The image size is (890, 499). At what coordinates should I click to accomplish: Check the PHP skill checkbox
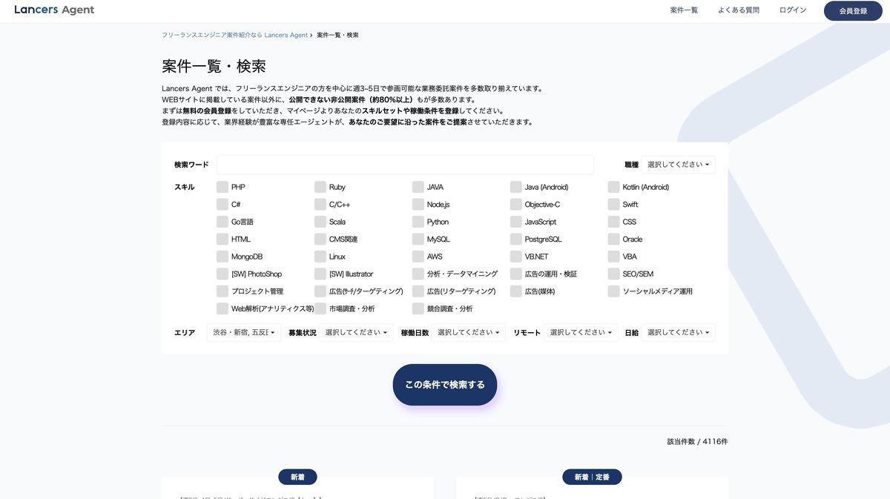222,187
